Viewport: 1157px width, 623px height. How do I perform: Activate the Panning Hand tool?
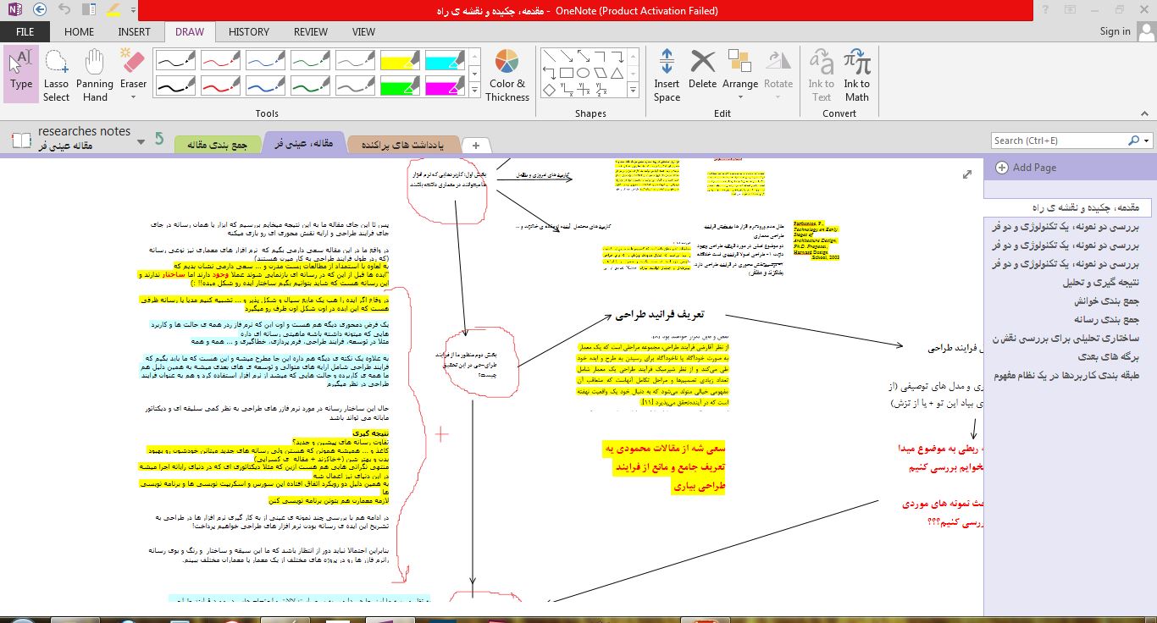pos(95,74)
